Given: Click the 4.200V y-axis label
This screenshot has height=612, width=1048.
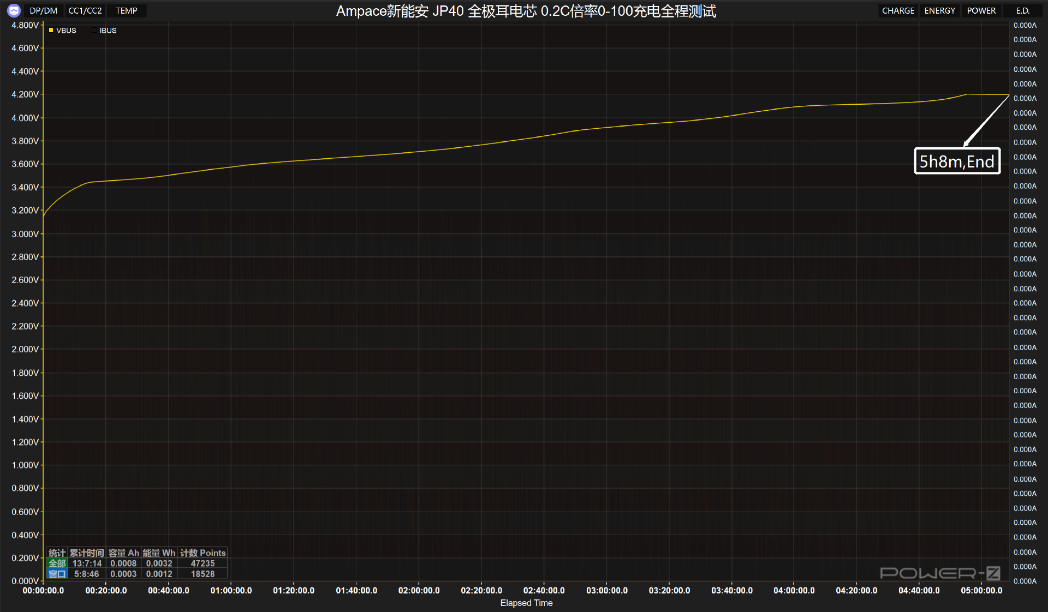Looking at the screenshot, I should coord(25,94).
